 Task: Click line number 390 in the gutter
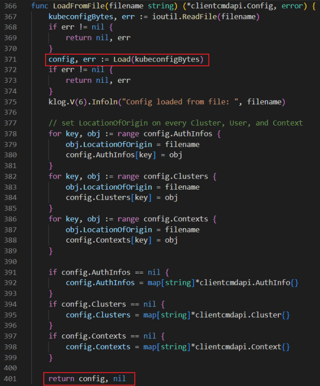point(10,262)
